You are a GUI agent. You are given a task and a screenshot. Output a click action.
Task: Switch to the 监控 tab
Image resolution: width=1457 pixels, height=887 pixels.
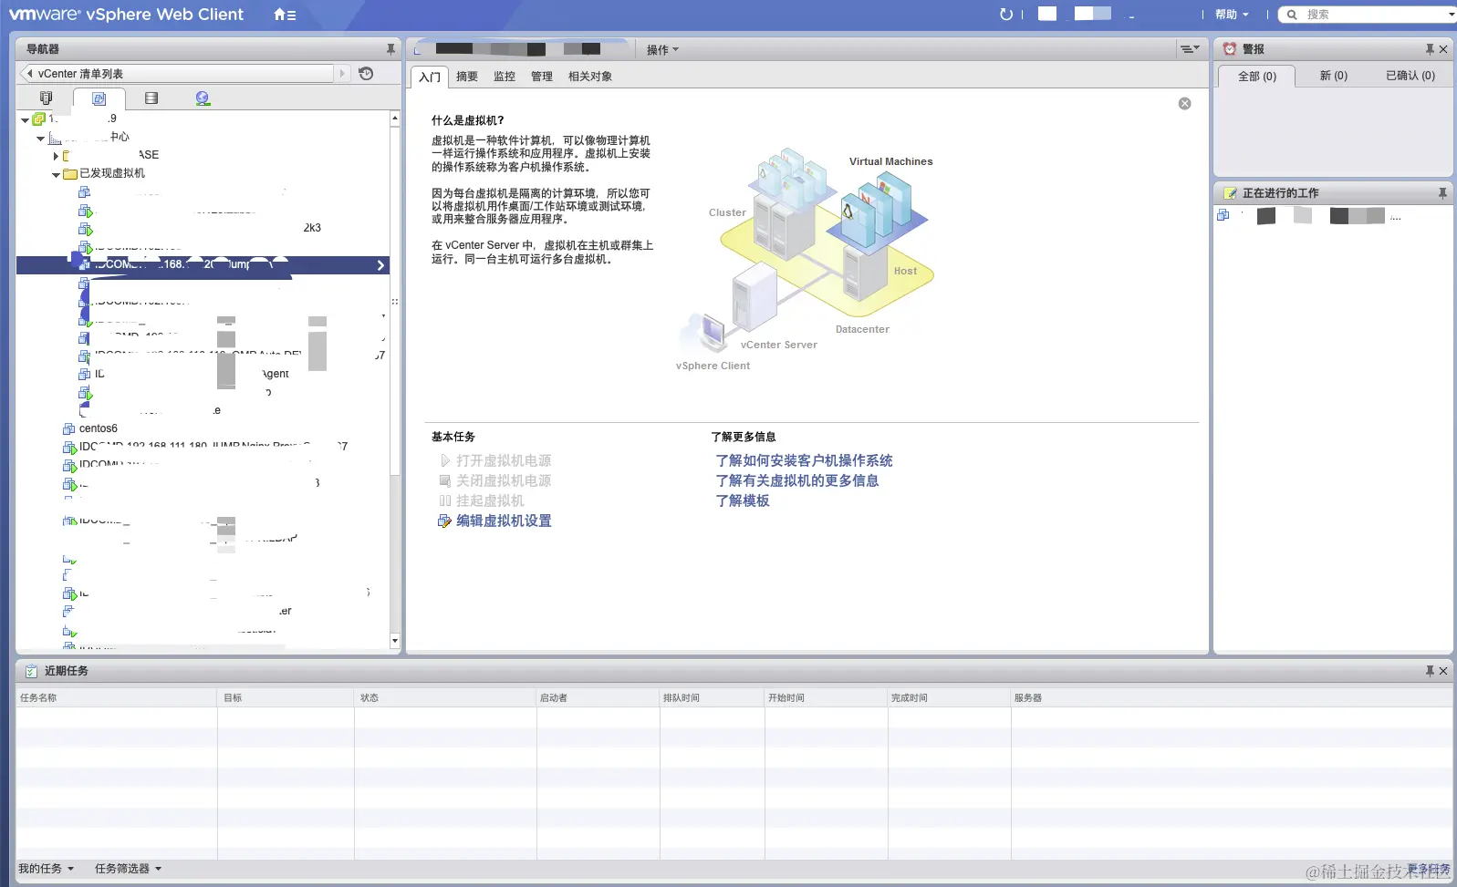click(x=505, y=77)
